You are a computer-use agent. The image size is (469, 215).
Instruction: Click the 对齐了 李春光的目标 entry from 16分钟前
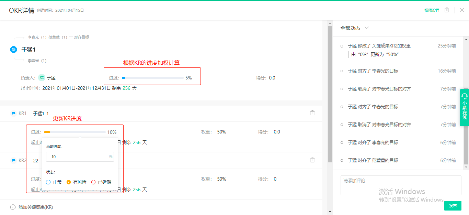373,71
